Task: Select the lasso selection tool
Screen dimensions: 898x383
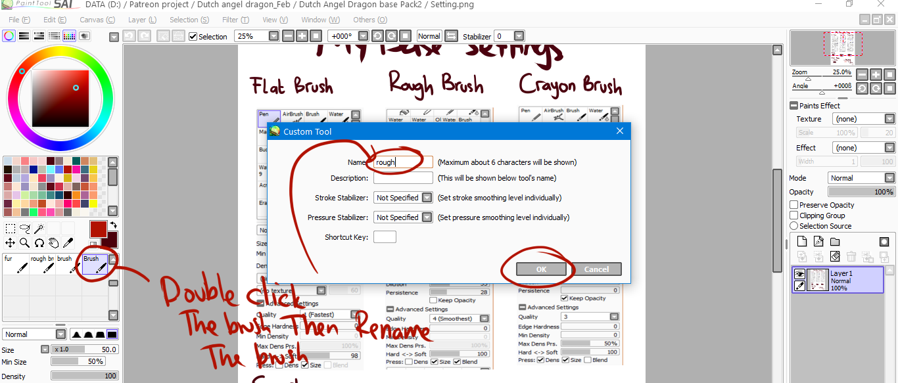Action: [x=25, y=229]
